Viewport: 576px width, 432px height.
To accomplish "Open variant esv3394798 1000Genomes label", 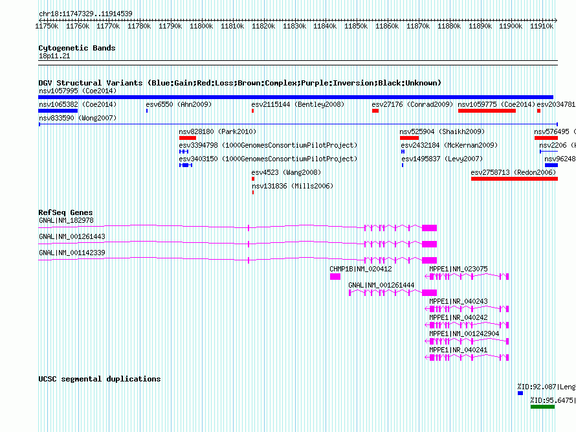I will [x=268, y=145].
